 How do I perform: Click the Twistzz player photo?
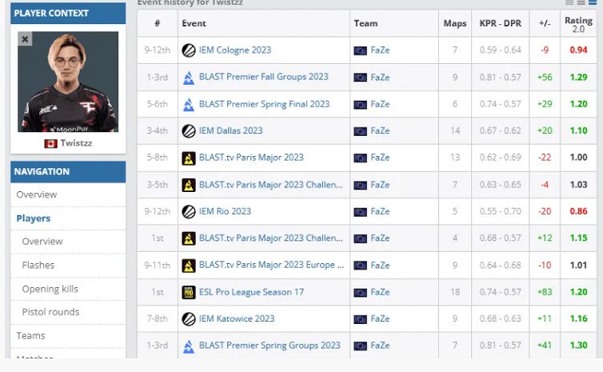click(x=68, y=82)
